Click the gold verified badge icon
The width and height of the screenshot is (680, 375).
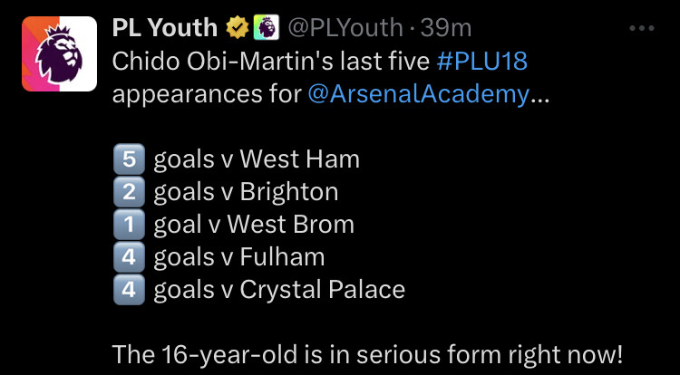pyautogui.click(x=238, y=28)
